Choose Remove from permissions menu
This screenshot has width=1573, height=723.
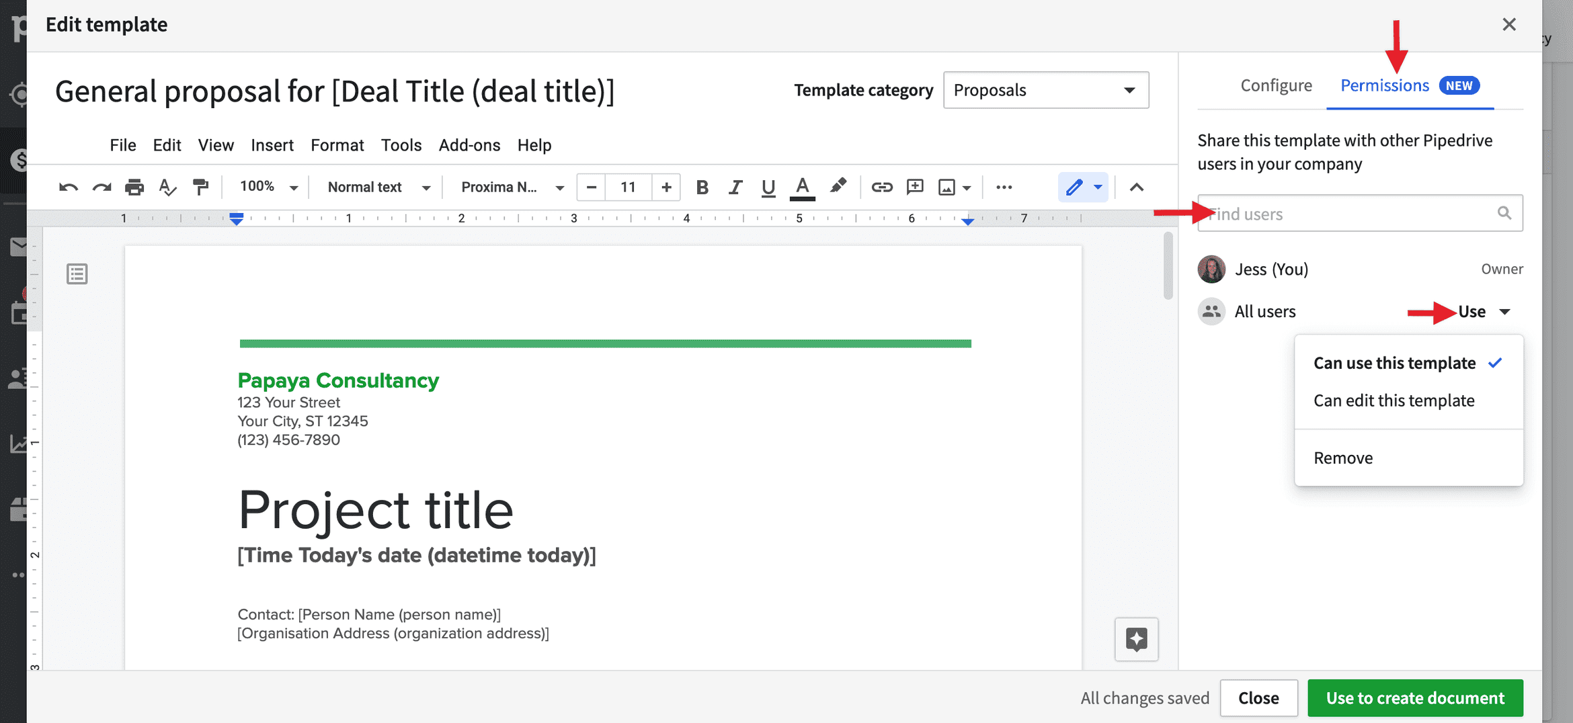pyautogui.click(x=1408, y=458)
